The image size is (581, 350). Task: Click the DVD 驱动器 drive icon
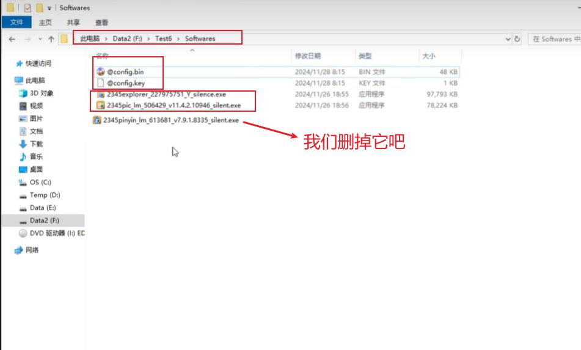pos(23,233)
